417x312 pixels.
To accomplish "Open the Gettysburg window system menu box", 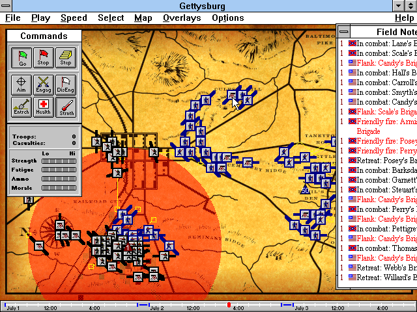I will pyautogui.click(x=6, y=6).
